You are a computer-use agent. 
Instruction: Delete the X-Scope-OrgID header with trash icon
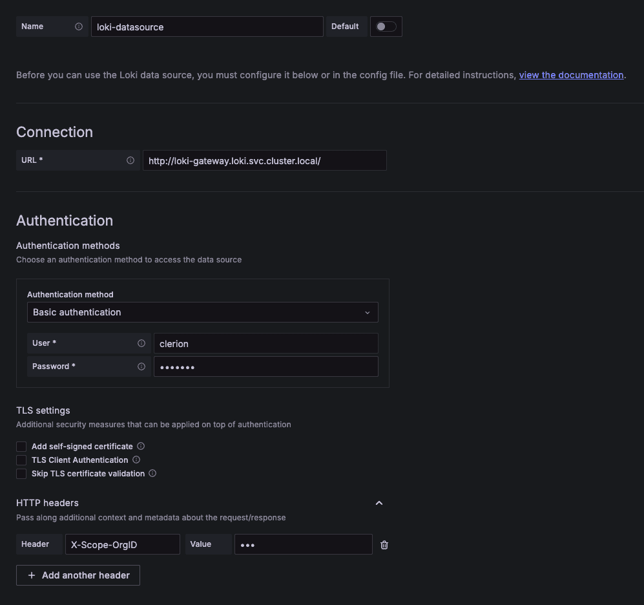384,545
